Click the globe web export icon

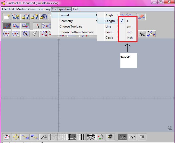(x=44, y=17)
